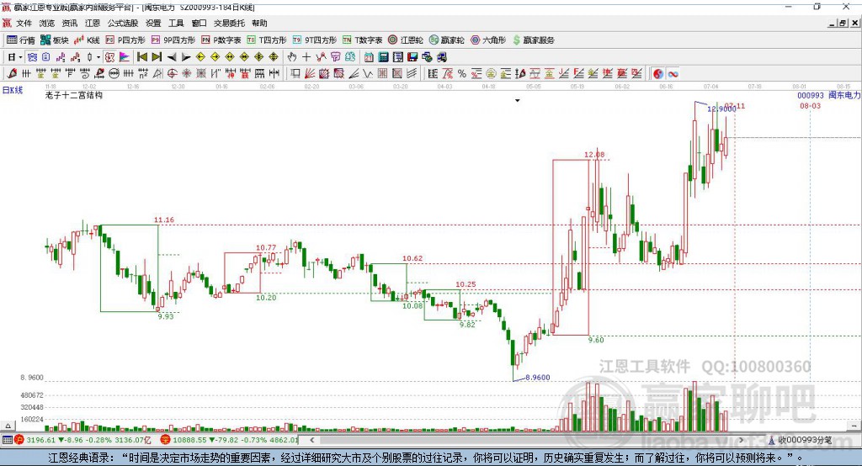The image size is (862, 466).
Task: Open the 资讯 menu
Action: 70,23
